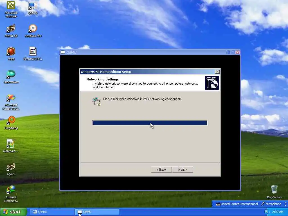Click the networking install progress bar
Image resolution: width=288 pixels, height=216 pixels.
(x=150, y=123)
